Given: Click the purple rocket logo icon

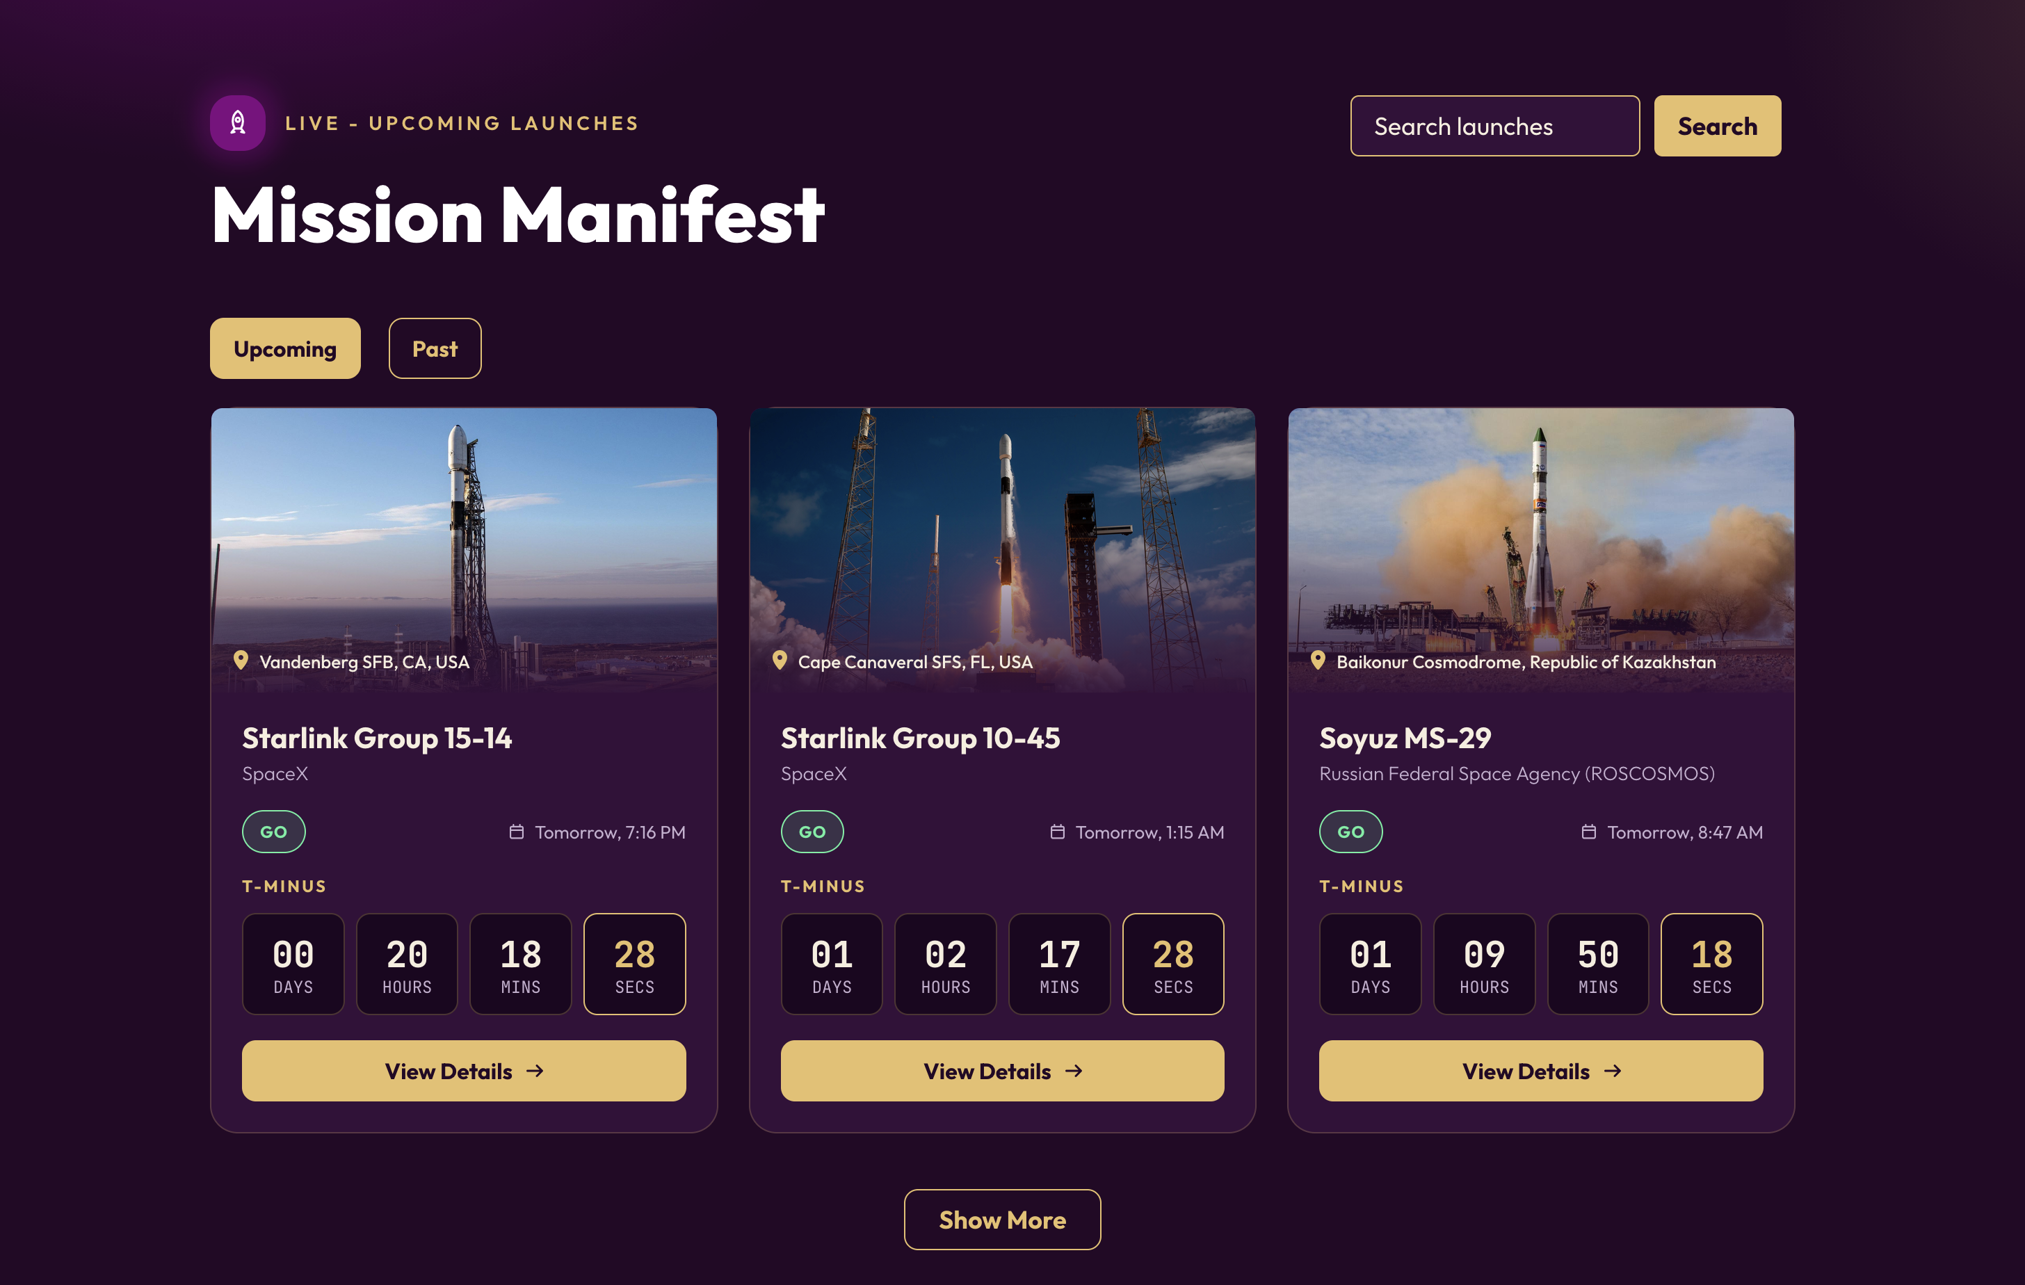Looking at the screenshot, I should [238, 123].
